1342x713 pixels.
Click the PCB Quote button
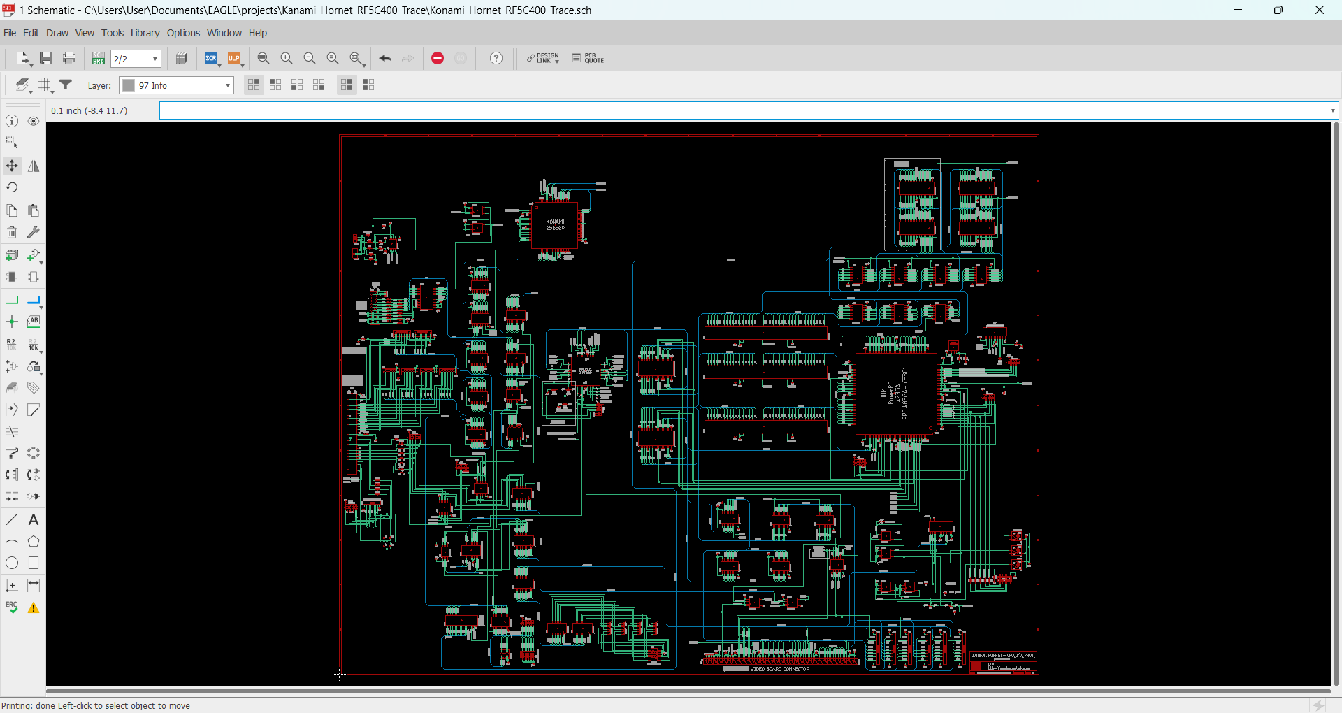588,58
